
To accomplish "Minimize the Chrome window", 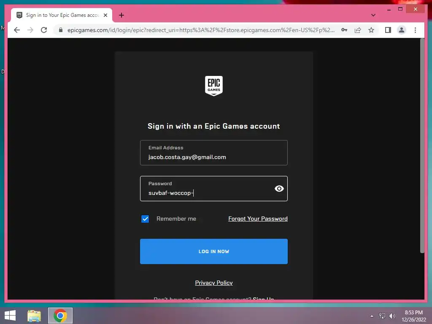I will pos(389,9).
